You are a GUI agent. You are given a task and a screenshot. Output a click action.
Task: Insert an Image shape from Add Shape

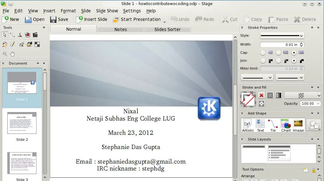[x=298, y=125]
